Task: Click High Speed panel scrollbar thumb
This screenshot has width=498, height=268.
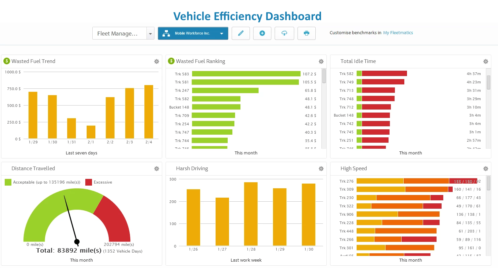Action: tap(489, 183)
